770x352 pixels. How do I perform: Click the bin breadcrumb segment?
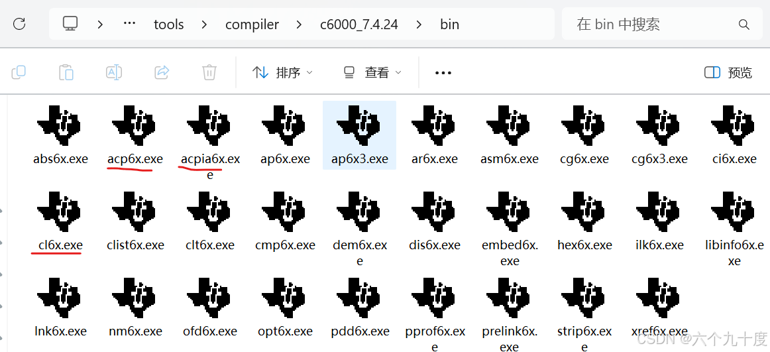point(449,24)
